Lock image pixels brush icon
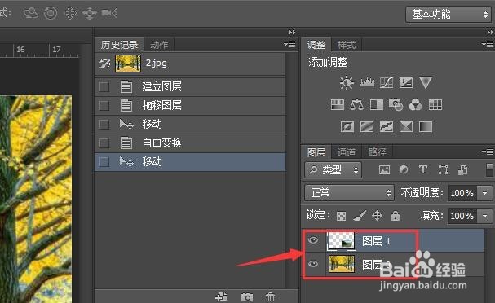495x303 pixels. (360, 216)
